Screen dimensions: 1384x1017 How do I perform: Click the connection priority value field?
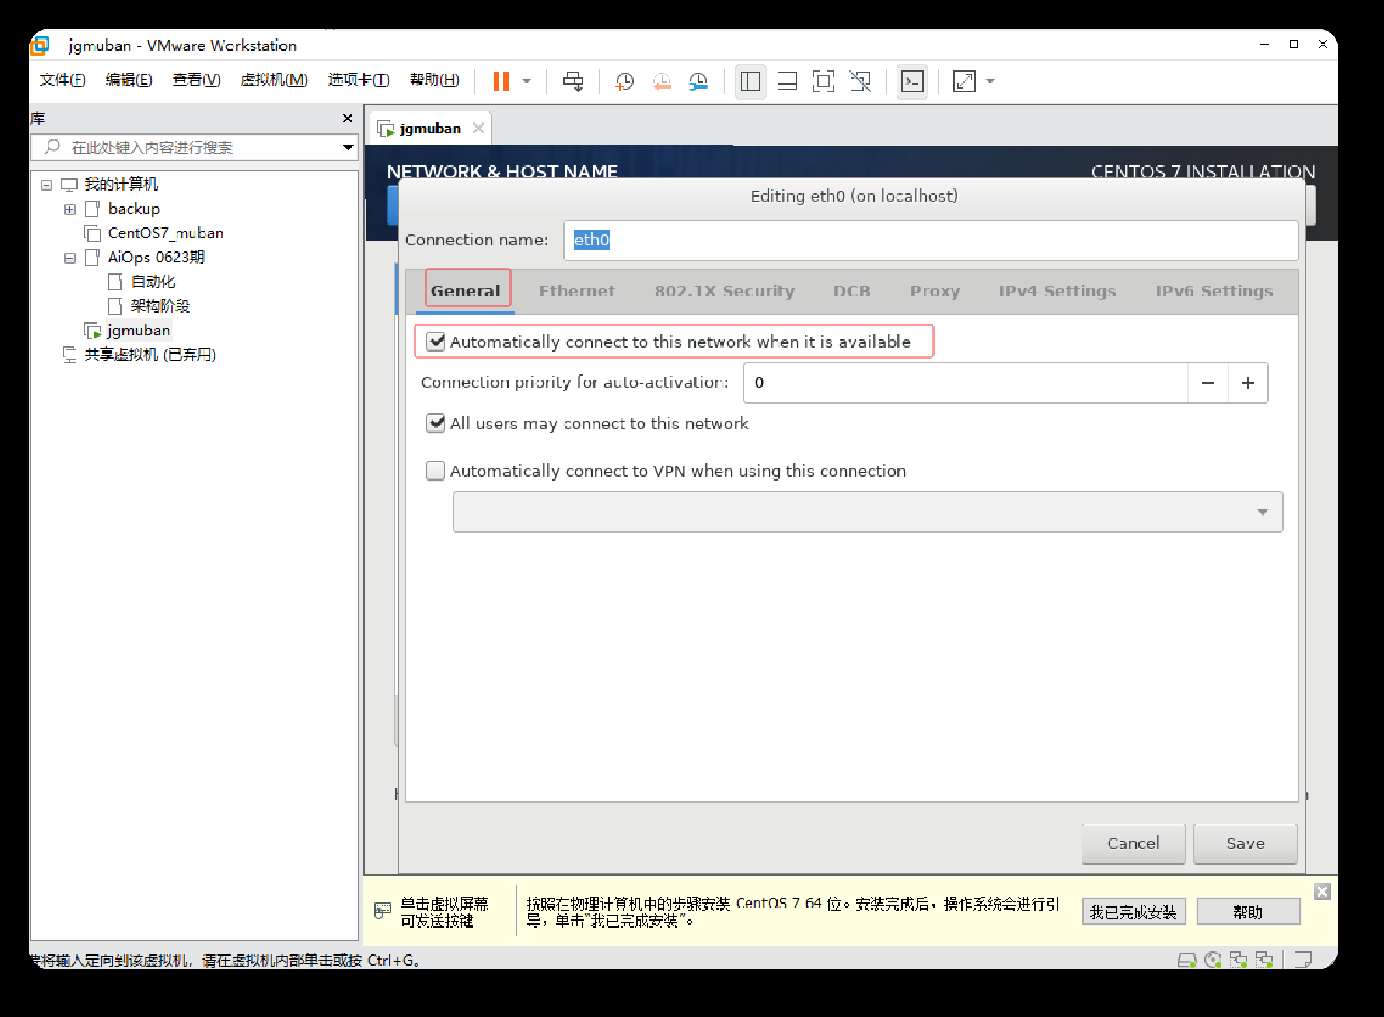point(966,383)
